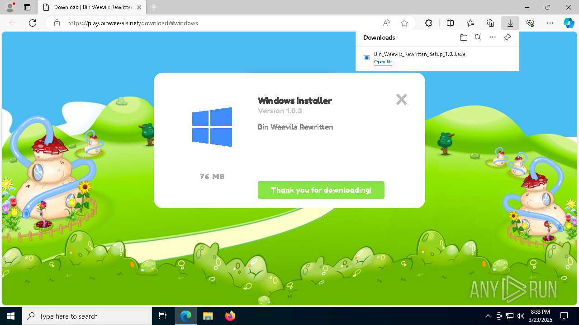The height and width of the screenshot is (325, 579).
Task: Open the Windows Start menu
Action: point(11,316)
